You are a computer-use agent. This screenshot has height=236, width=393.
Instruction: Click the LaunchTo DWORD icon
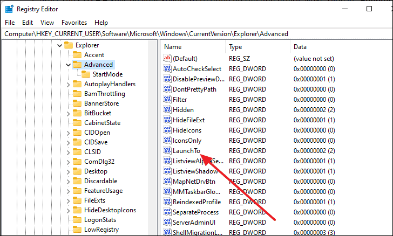(x=167, y=151)
